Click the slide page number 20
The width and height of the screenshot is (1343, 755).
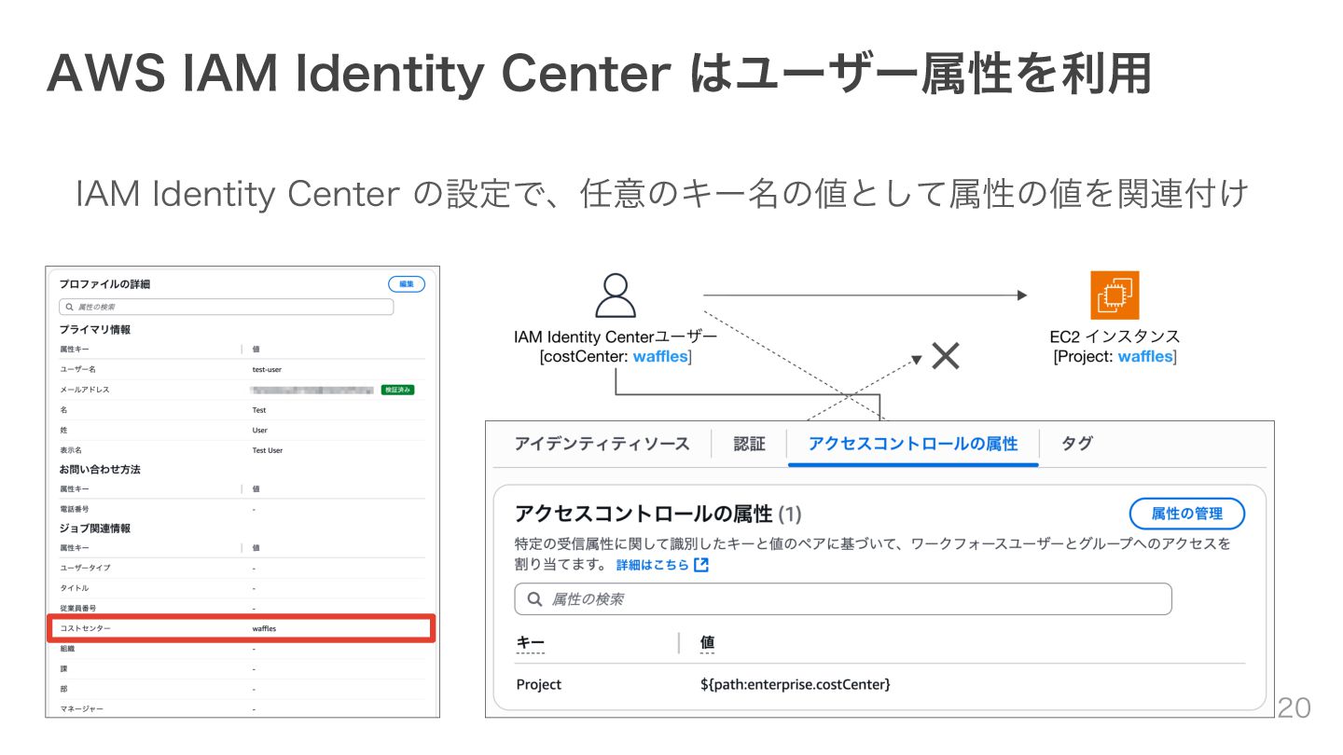[x=1294, y=708]
